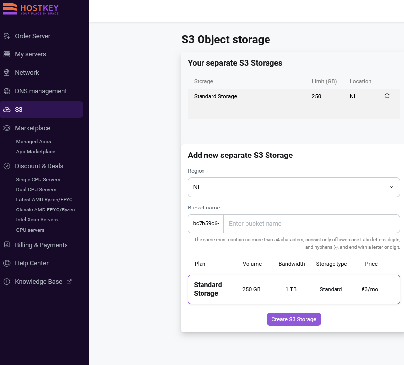Open the Network section
Image resolution: width=404 pixels, height=365 pixels.
click(27, 73)
